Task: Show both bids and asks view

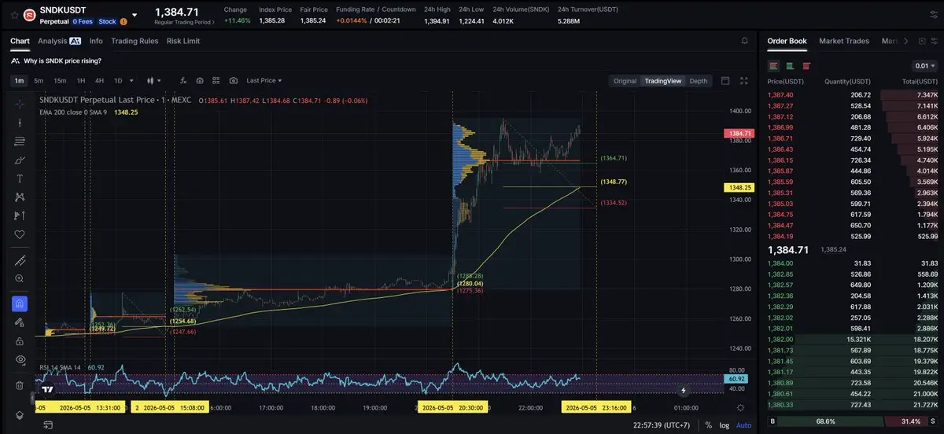Action: tap(774, 66)
